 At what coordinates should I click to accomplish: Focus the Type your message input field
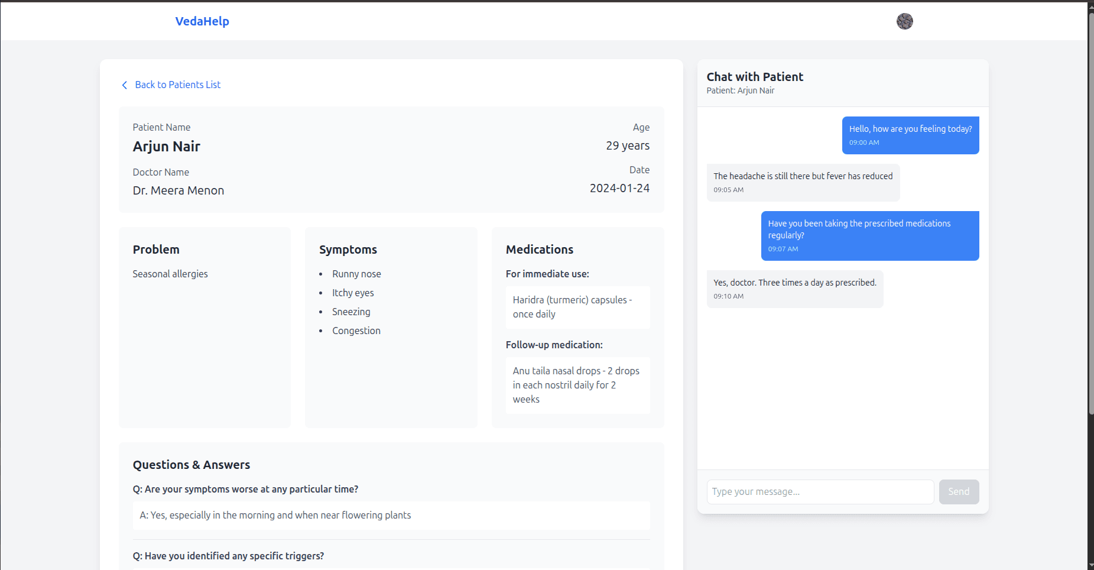point(820,491)
